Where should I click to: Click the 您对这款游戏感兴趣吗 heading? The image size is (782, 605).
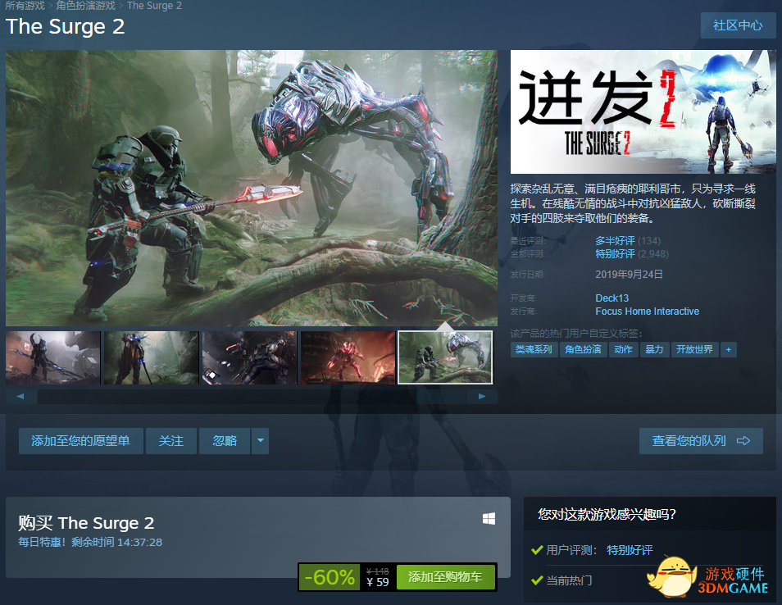(x=607, y=514)
